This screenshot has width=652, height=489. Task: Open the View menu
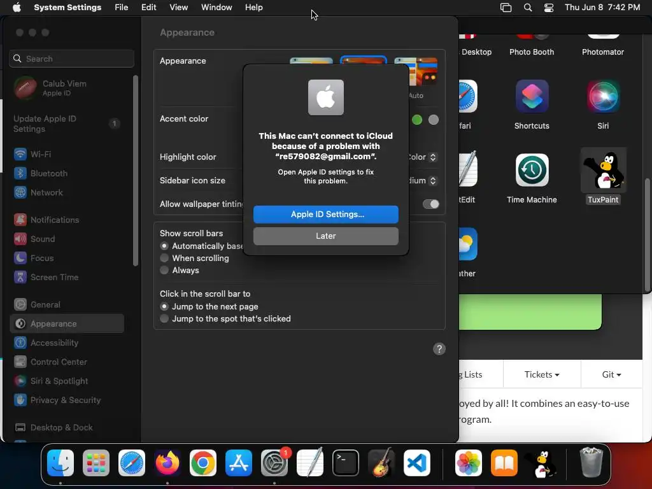(x=178, y=8)
